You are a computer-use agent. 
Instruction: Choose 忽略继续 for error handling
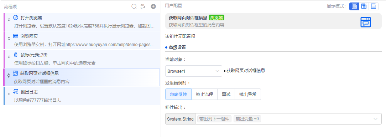point(178,94)
